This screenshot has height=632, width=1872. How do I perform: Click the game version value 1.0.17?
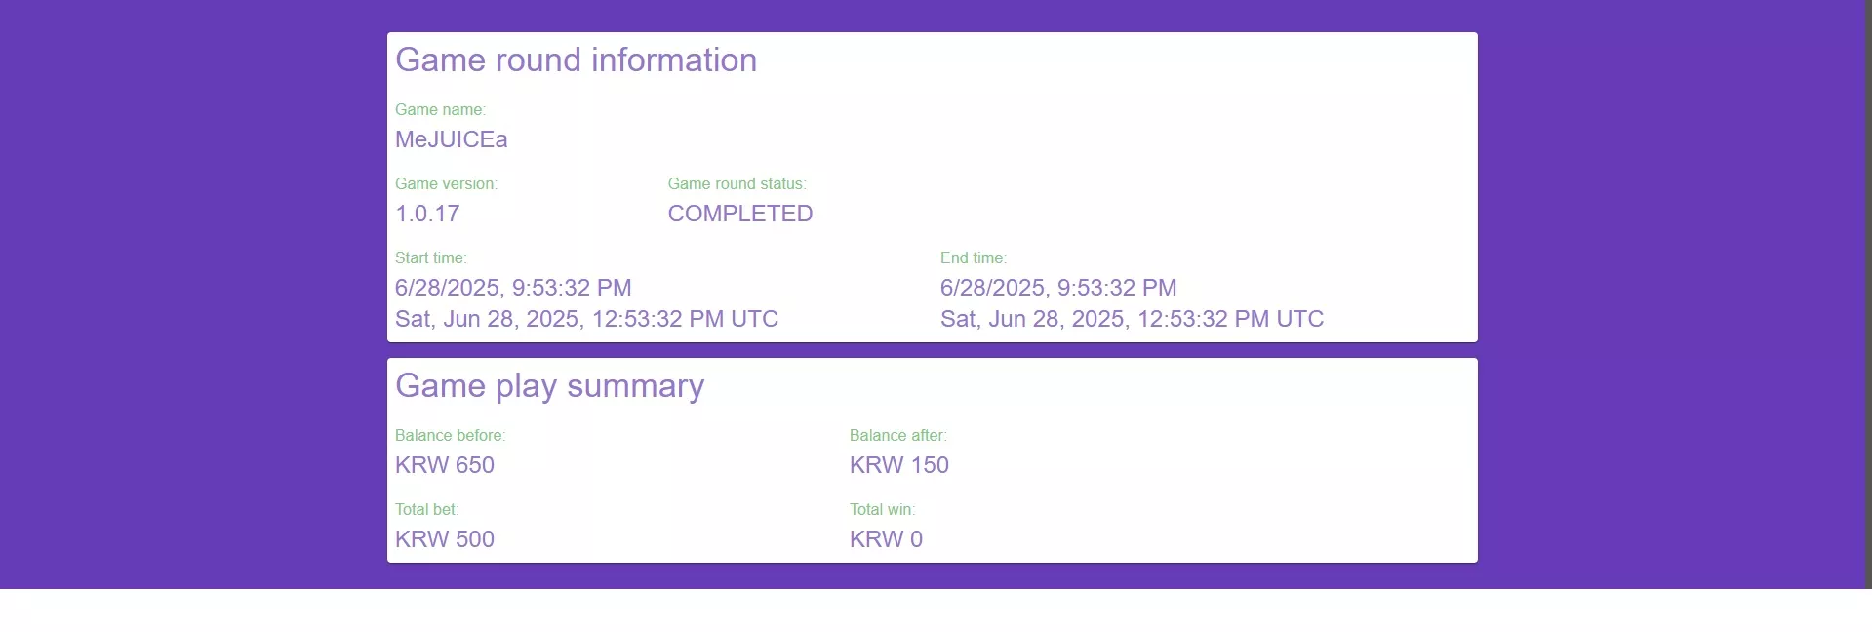click(x=427, y=214)
